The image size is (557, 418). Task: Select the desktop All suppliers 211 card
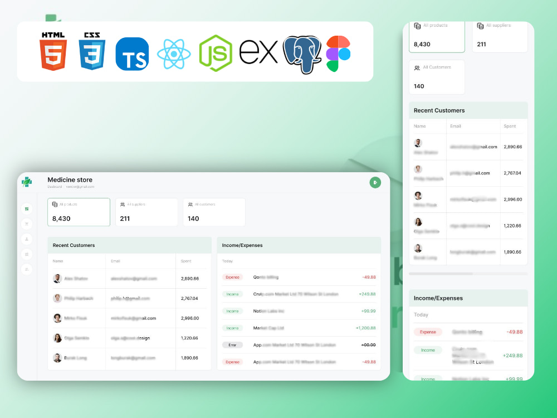146,212
